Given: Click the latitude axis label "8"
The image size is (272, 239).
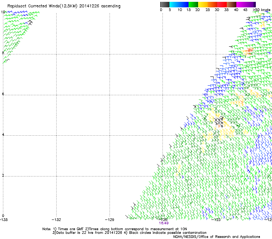Looking at the screenshot, I should [x=3, y=53].
